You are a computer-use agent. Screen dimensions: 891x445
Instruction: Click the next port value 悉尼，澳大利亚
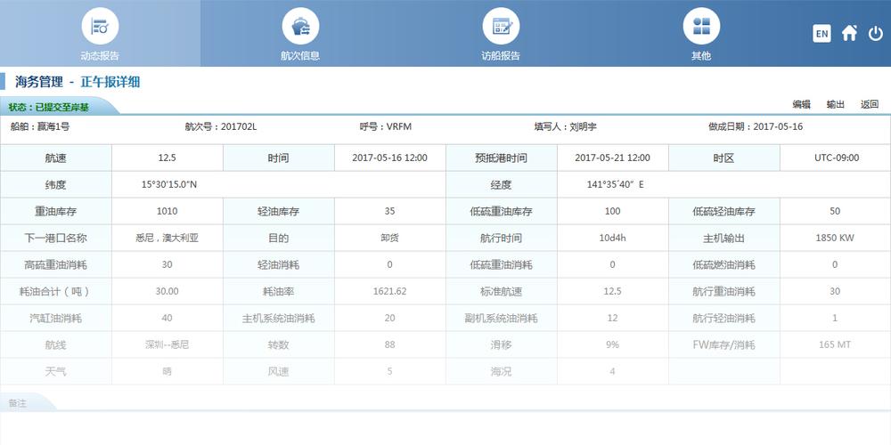pyautogui.click(x=168, y=238)
